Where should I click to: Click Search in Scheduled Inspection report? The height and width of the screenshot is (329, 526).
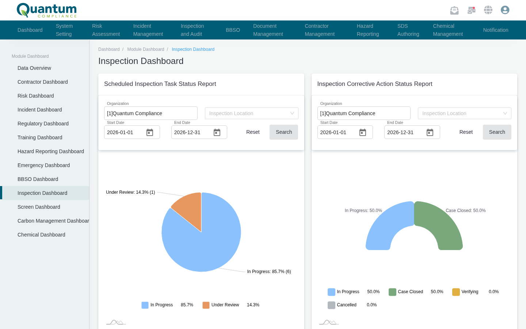click(284, 132)
